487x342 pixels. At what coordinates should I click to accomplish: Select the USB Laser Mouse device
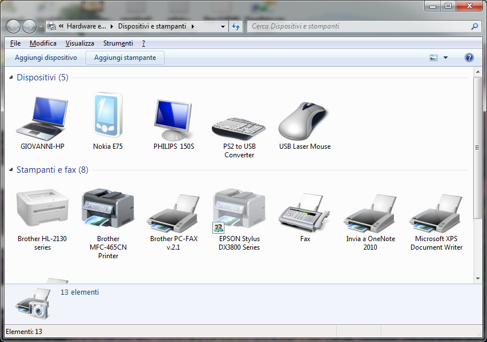[304, 120]
